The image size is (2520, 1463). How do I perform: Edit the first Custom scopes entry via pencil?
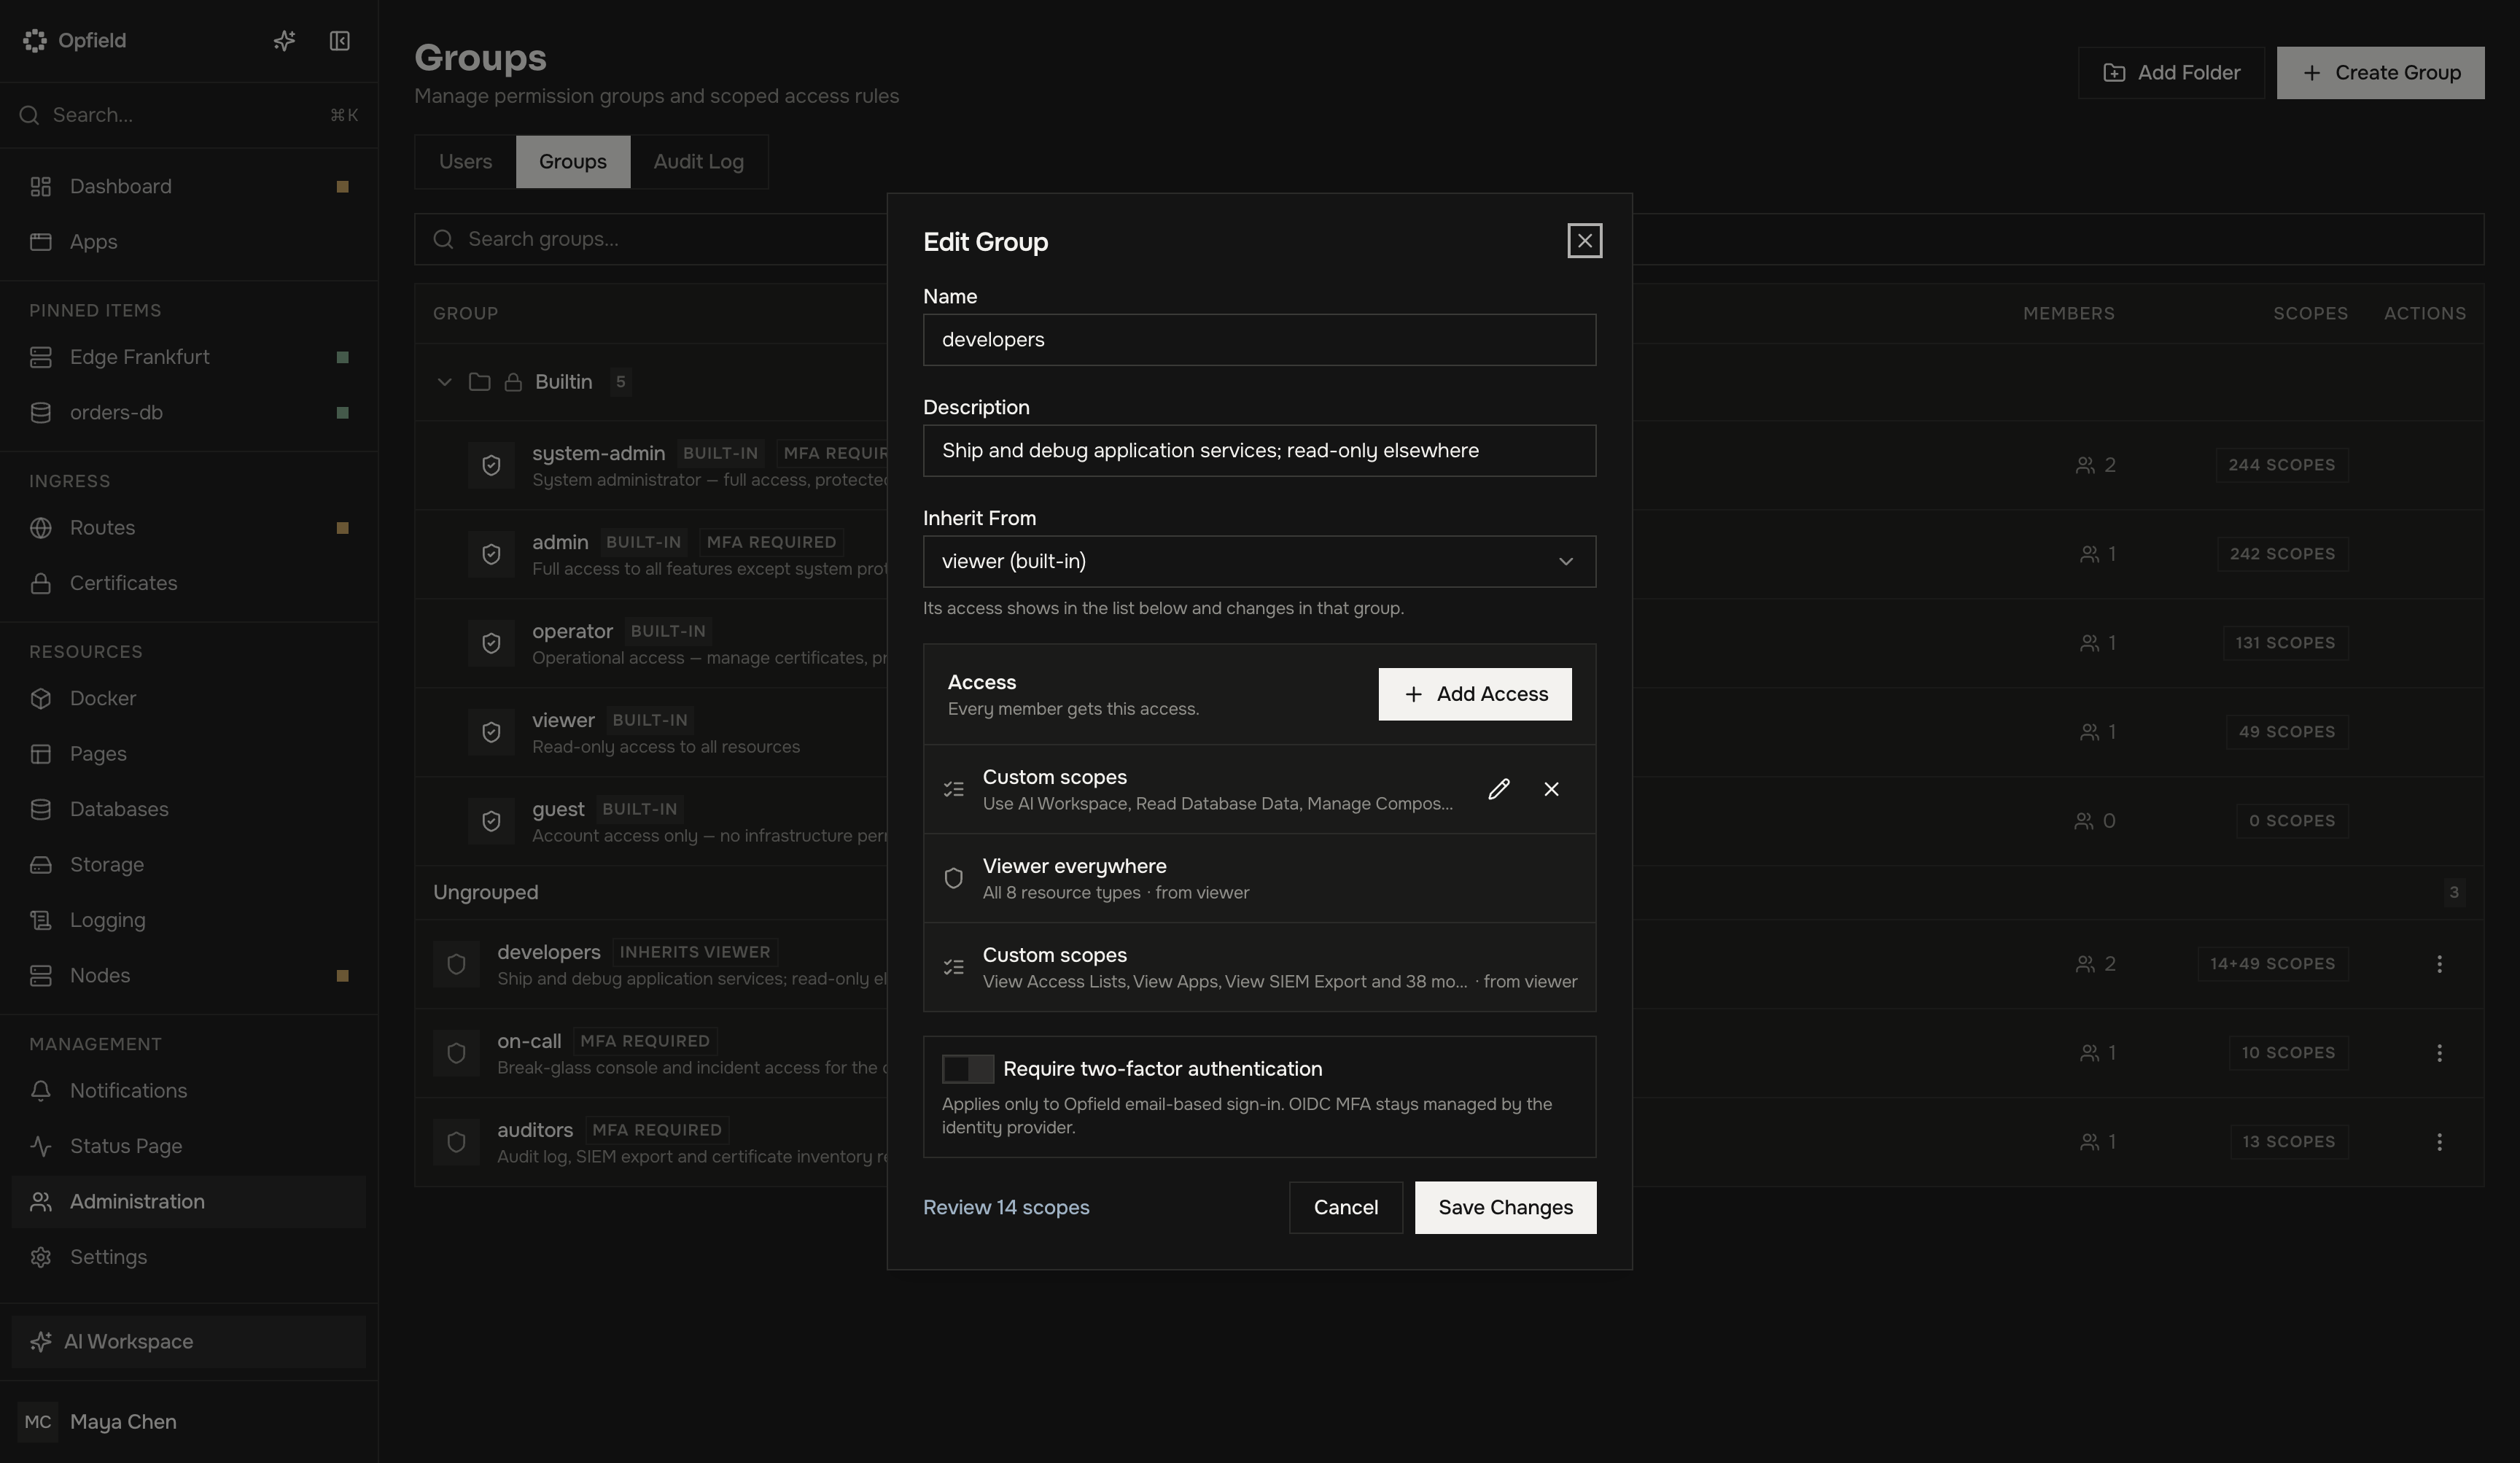(1498, 789)
